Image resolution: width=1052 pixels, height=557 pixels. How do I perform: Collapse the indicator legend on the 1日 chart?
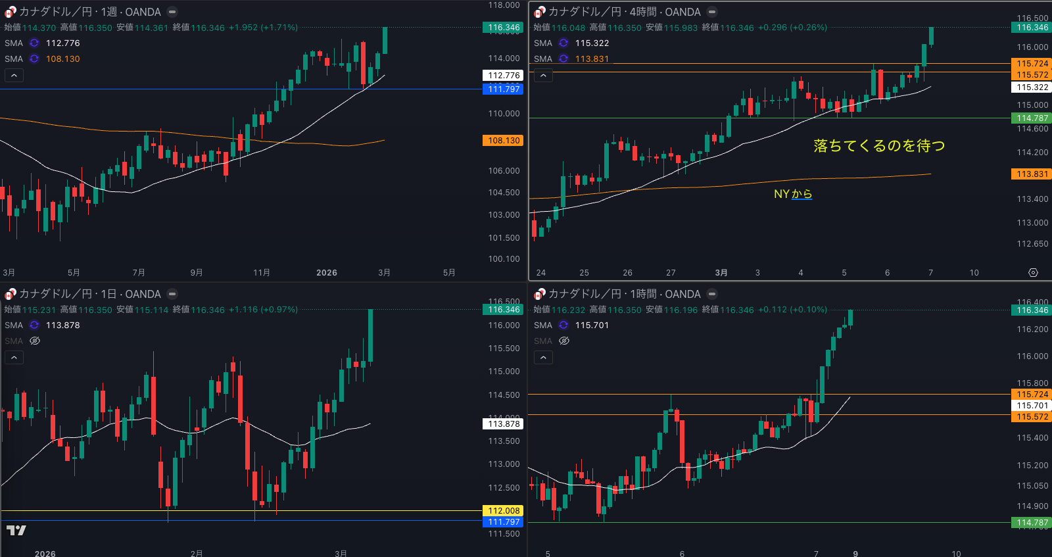(14, 358)
